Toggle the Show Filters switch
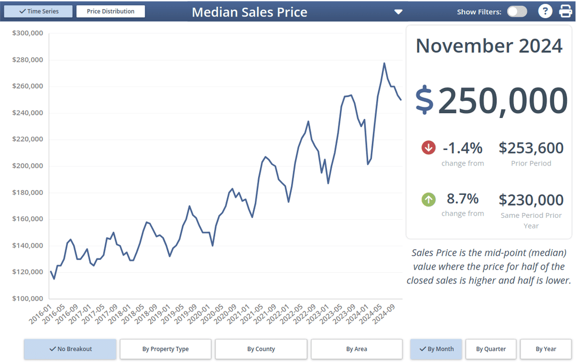Image resolution: width=577 pixels, height=364 pixels. (x=517, y=11)
